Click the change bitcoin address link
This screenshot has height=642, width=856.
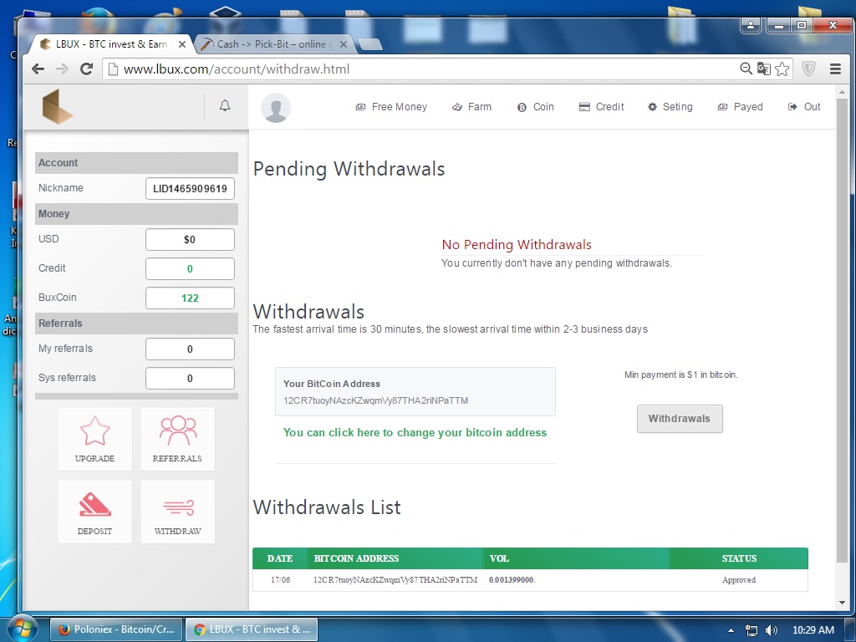coord(415,432)
